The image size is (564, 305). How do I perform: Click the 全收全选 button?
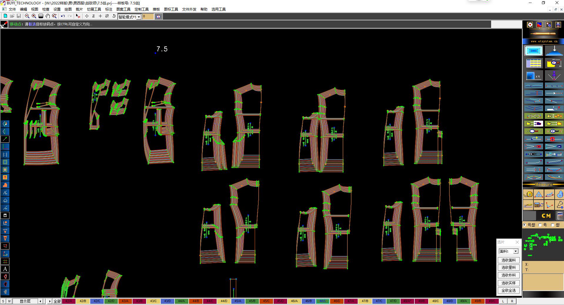tap(508, 290)
